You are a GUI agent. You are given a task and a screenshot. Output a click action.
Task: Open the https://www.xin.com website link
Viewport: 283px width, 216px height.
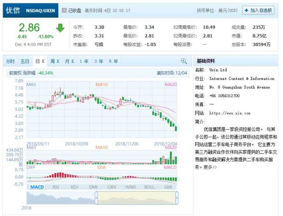tap(230, 113)
